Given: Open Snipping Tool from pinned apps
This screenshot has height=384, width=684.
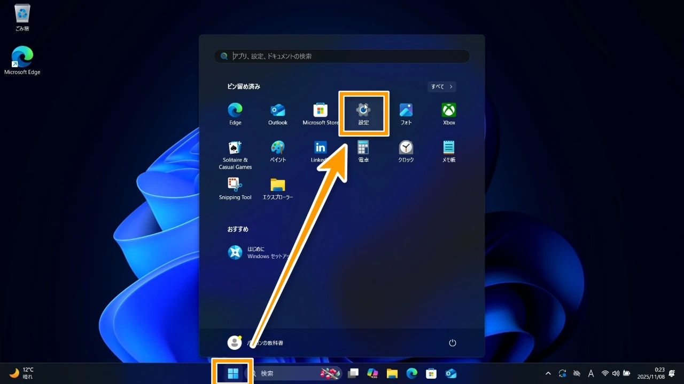Looking at the screenshot, I should (x=235, y=188).
